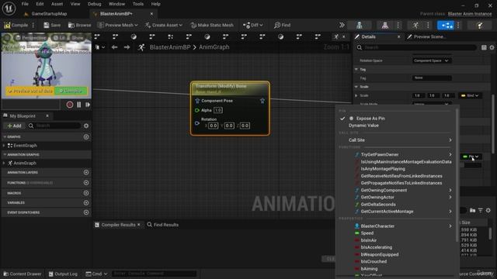Viewport: 497px width, 279px height.
Task: Select GetDeltaSeconds from the binding menu
Action: (378, 205)
